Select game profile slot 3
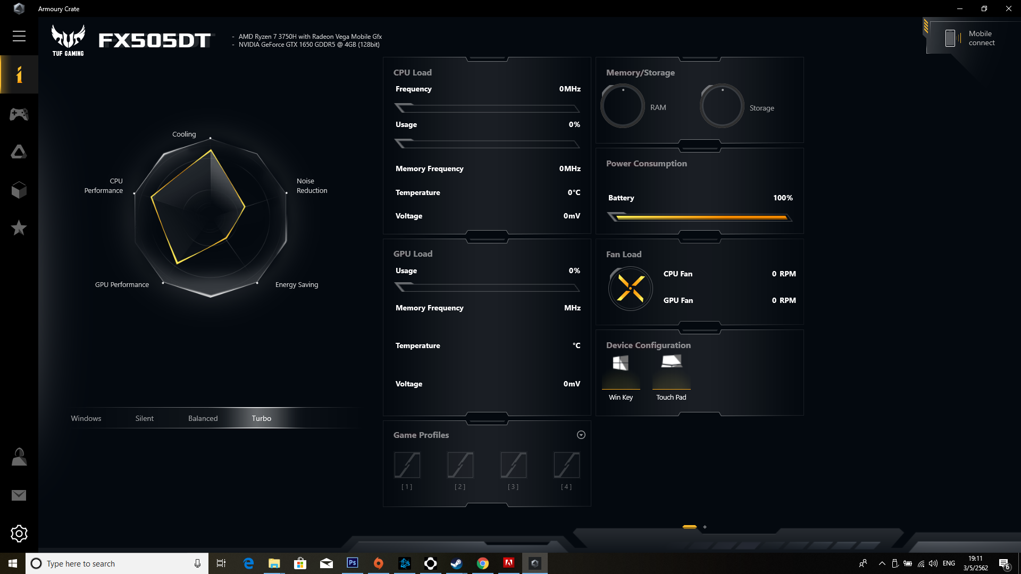Image resolution: width=1021 pixels, height=574 pixels. (514, 466)
